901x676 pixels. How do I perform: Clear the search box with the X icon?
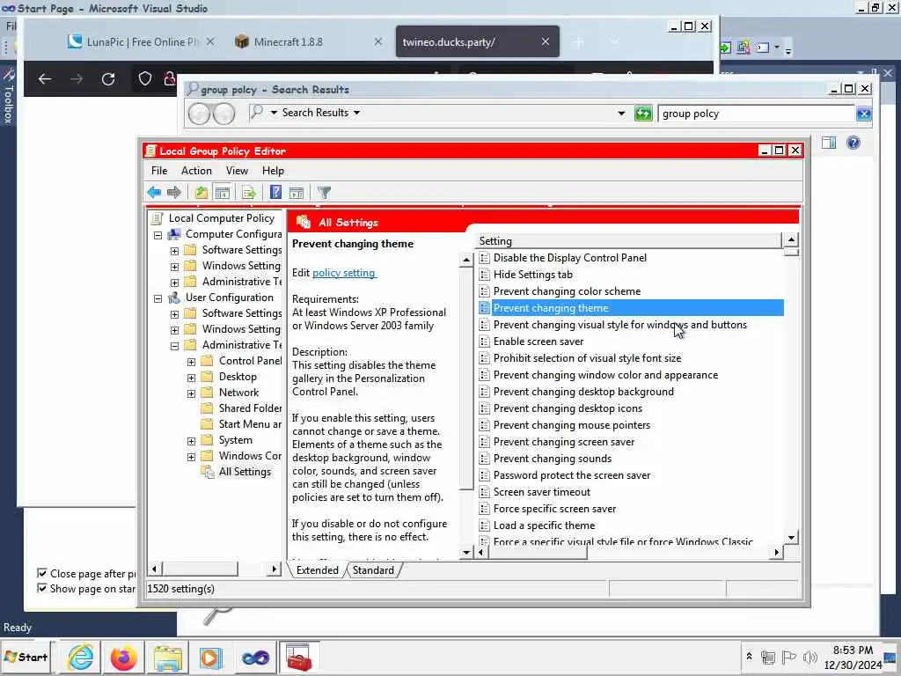864,114
